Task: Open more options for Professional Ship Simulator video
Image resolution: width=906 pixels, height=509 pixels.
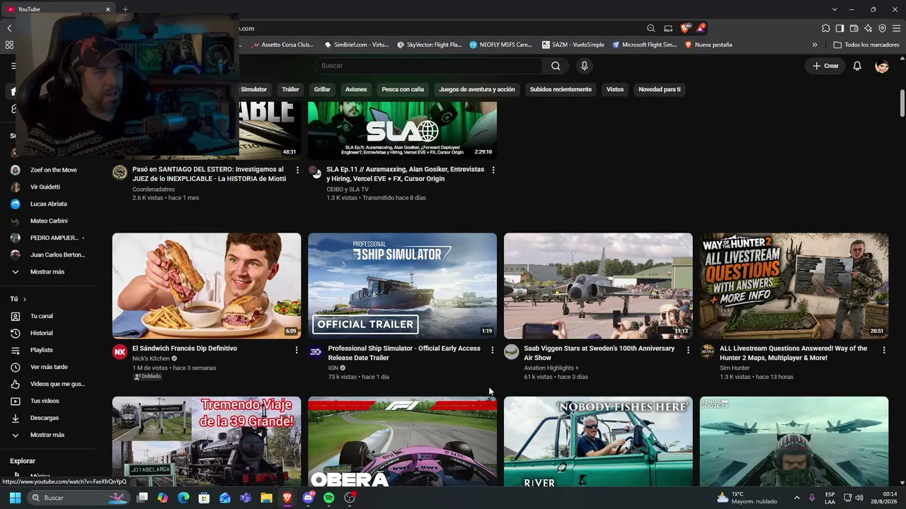Action: (493, 350)
